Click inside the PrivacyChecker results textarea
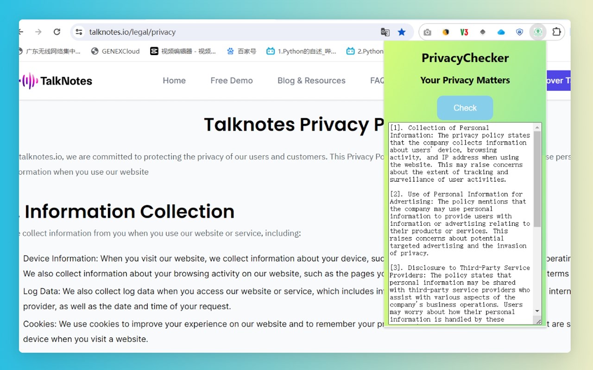Screen dimensions: 593x370 pyautogui.click(x=461, y=223)
